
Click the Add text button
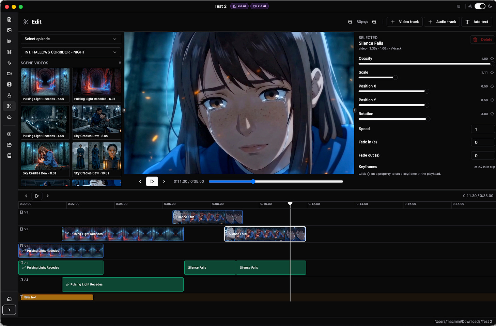coord(477,22)
